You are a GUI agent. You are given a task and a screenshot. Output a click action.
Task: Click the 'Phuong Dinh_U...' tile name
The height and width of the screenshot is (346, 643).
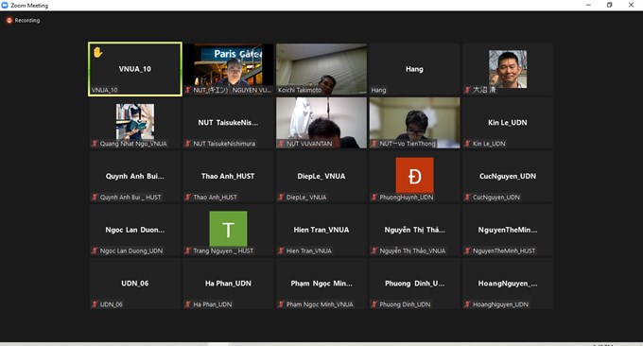[x=414, y=284]
